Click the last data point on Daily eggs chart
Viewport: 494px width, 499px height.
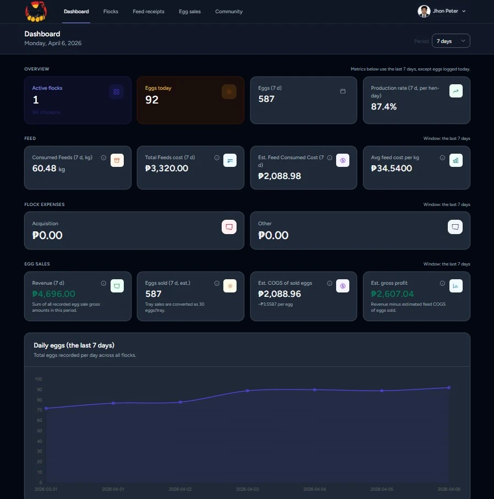coord(448,387)
